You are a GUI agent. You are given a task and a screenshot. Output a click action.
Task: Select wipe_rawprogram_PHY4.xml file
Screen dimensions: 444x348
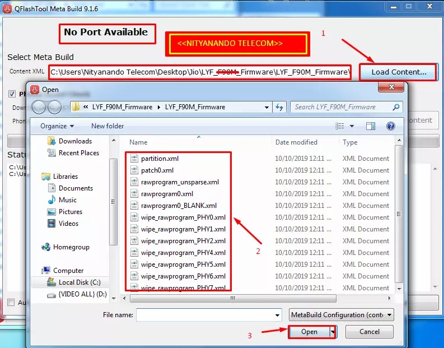(183, 253)
